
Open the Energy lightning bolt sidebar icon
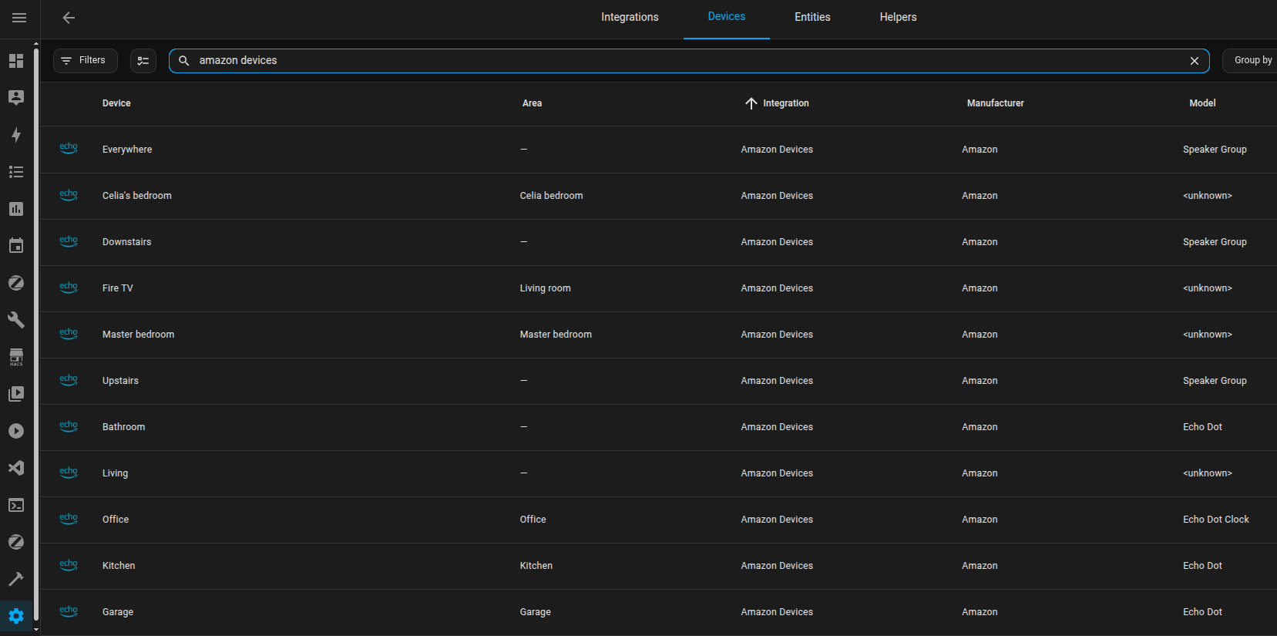tap(16, 135)
